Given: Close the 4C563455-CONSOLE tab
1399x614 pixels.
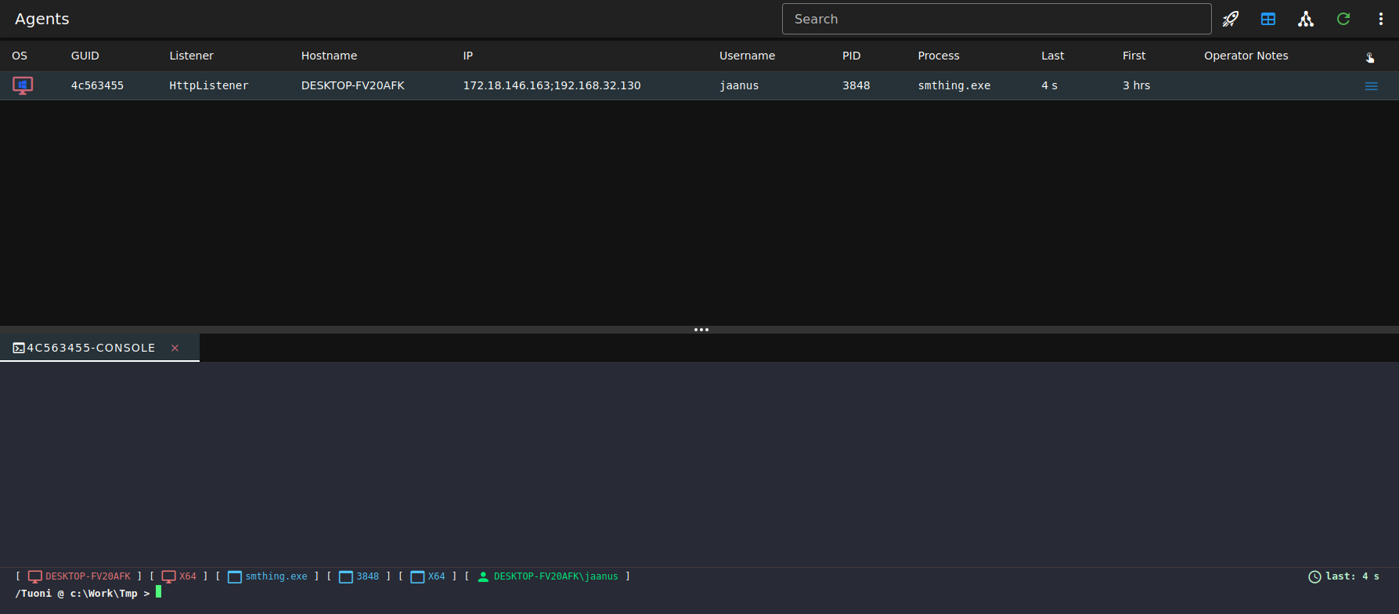Looking at the screenshot, I should 175,348.
